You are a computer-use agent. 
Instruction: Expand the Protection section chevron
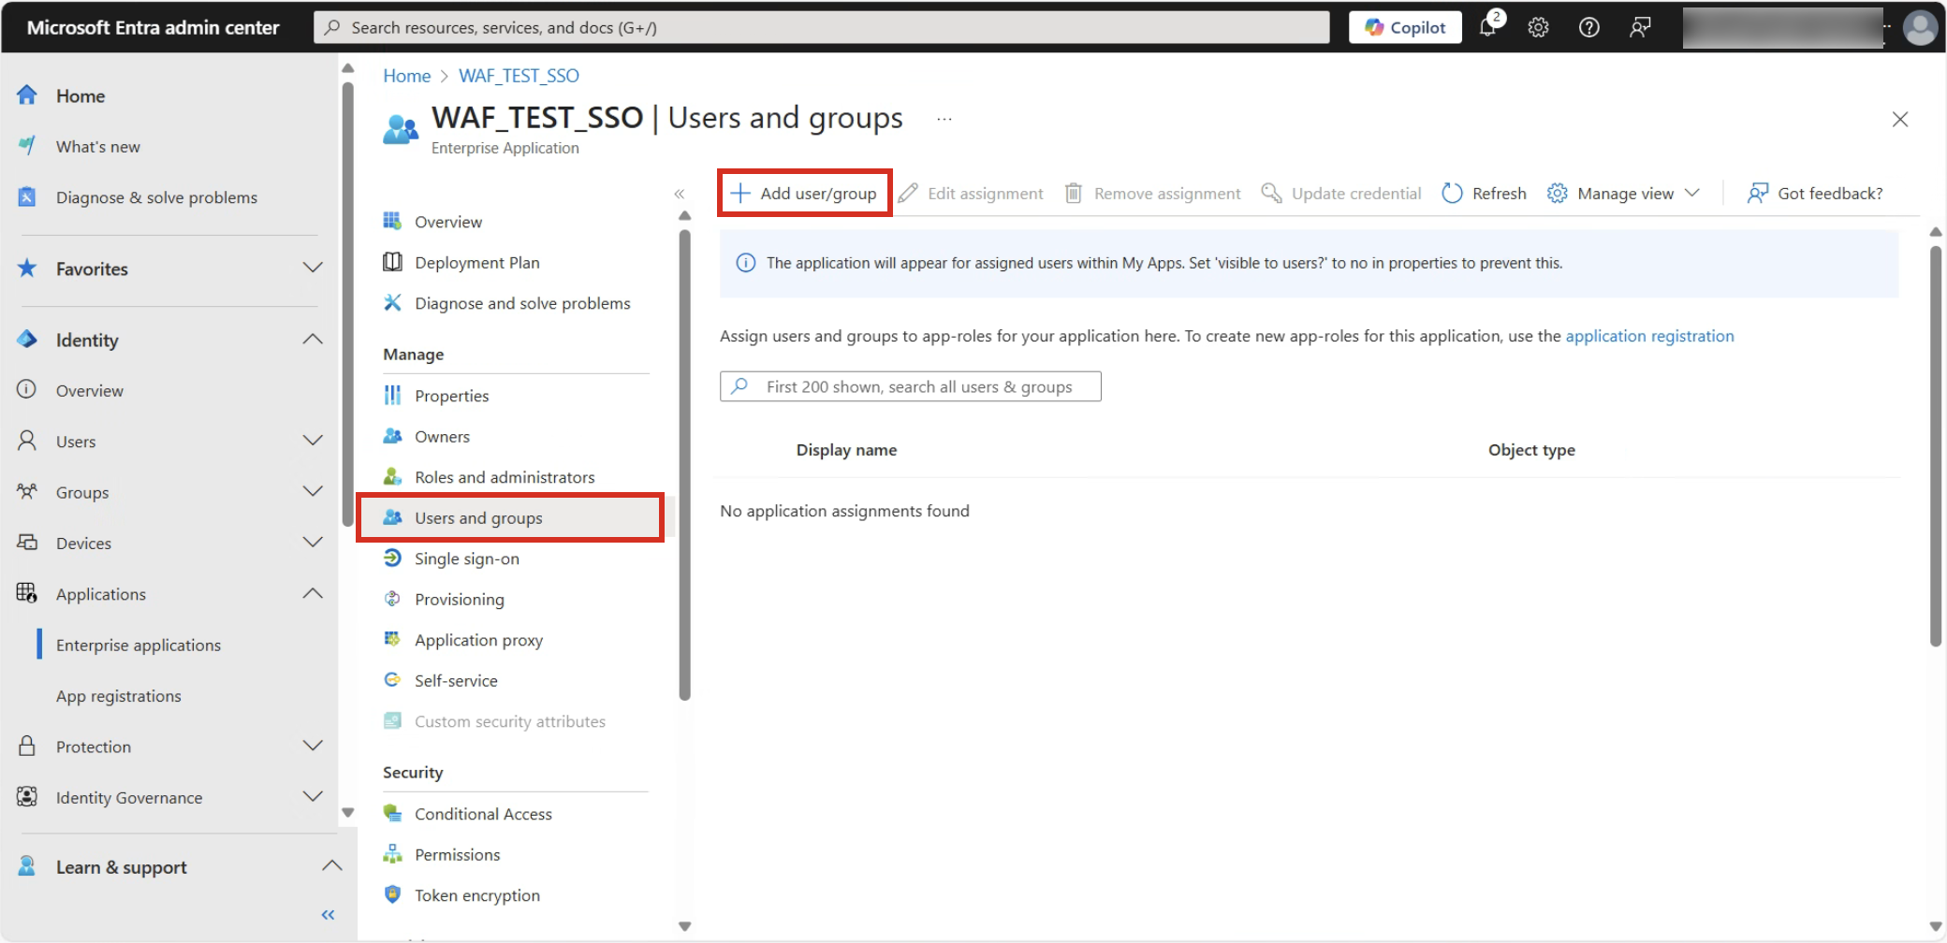click(x=313, y=746)
